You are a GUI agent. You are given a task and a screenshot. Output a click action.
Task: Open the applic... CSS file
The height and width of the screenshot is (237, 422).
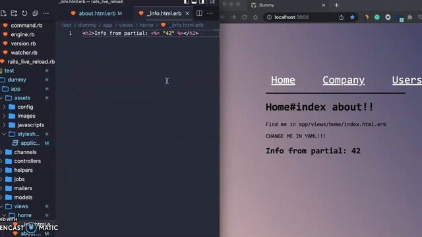coord(30,143)
